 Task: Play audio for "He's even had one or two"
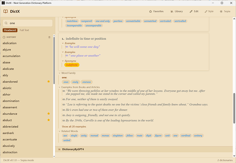tap(64, 110)
